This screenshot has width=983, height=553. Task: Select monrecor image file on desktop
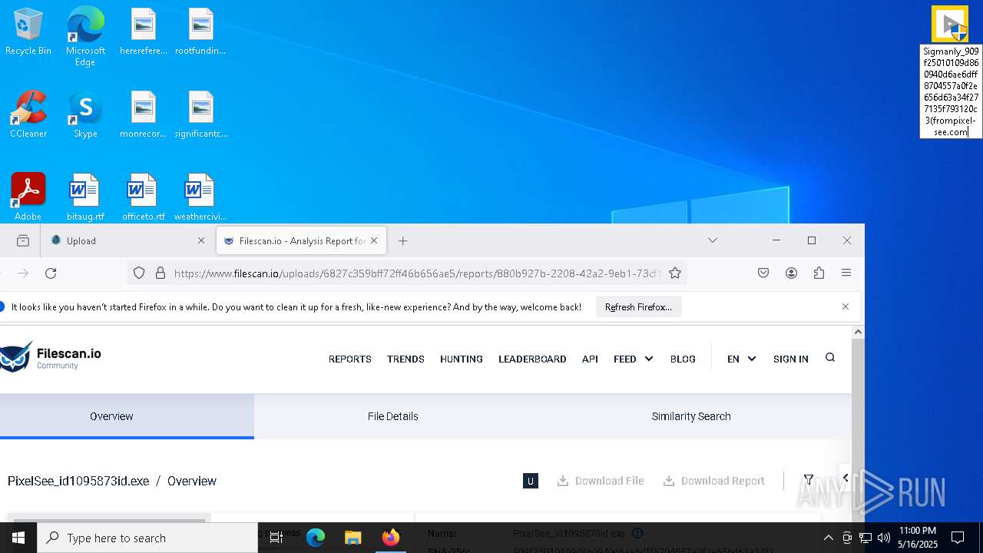coord(143,115)
